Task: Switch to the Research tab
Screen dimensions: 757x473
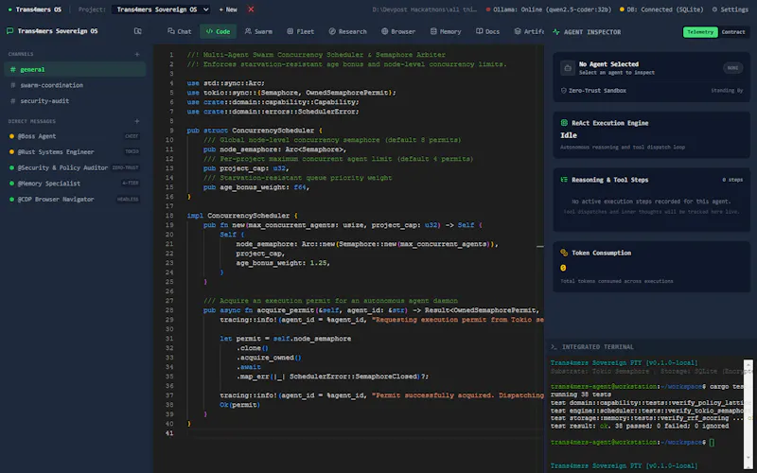Action: 347,31
